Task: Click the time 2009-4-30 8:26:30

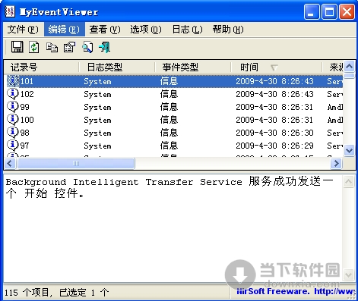Action: pyautogui.click(x=274, y=133)
